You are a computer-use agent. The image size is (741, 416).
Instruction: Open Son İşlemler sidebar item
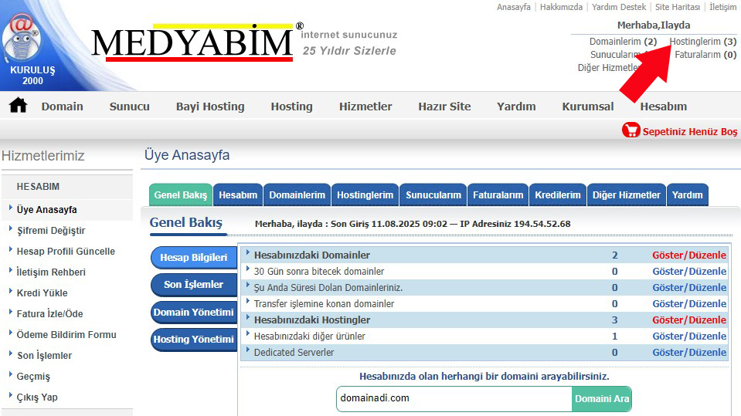point(44,356)
